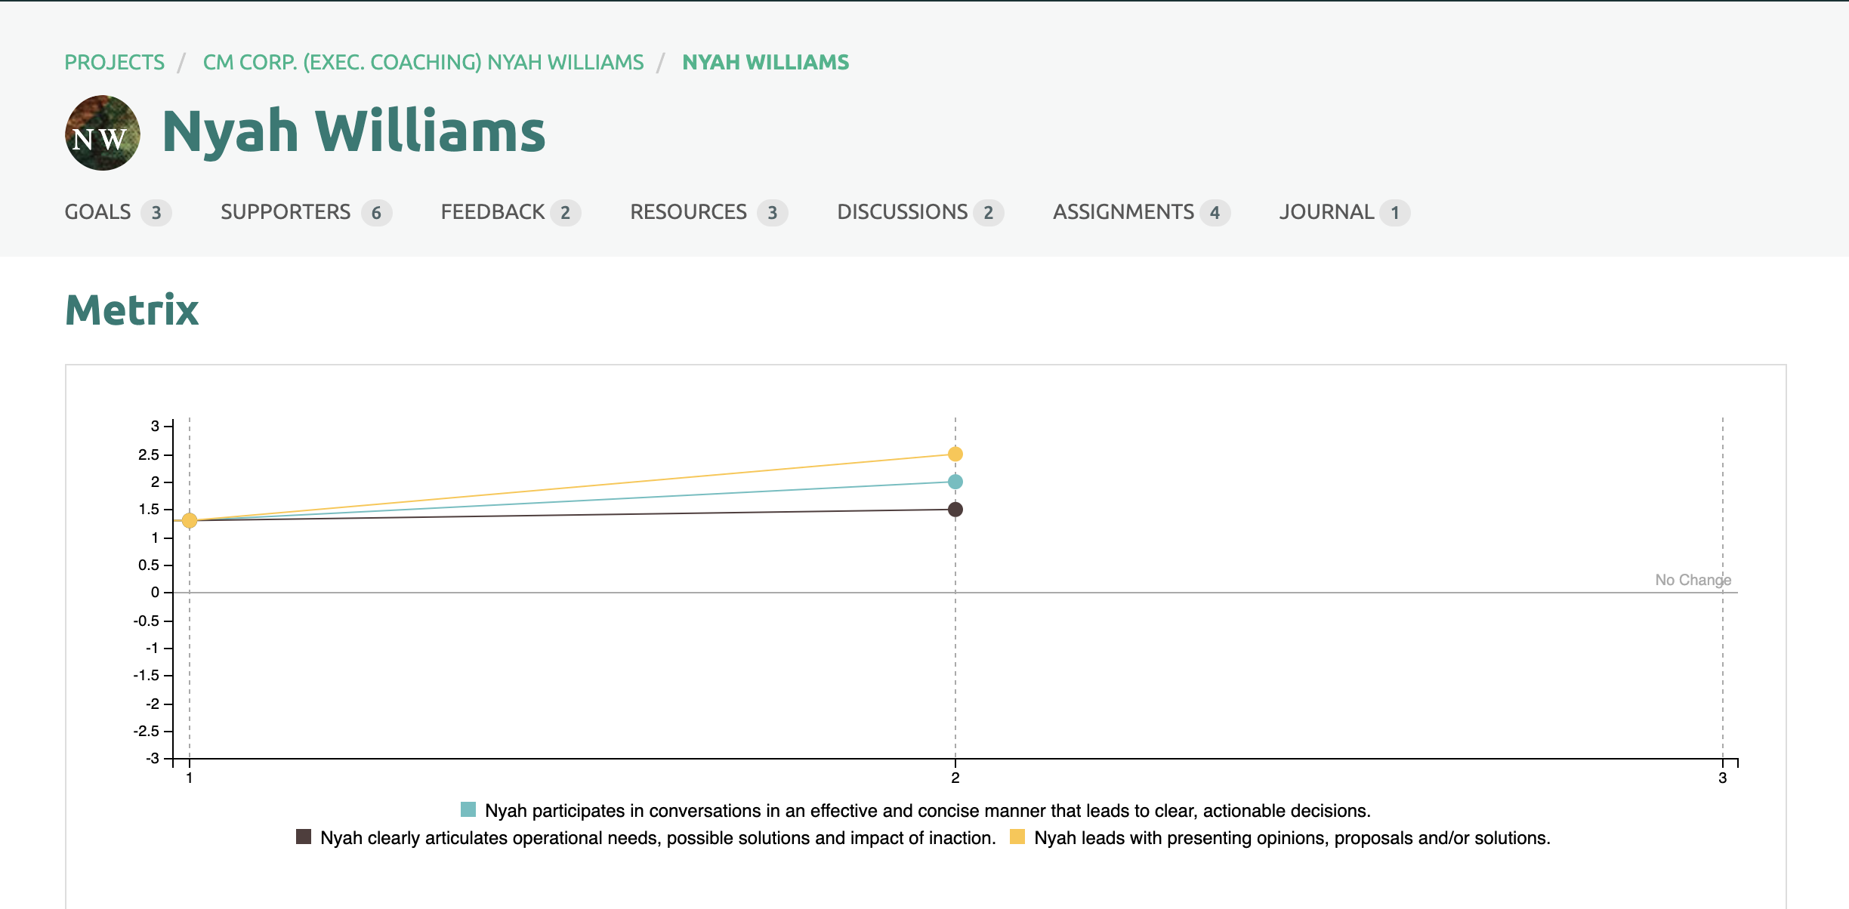1849x909 pixels.
Task: Click legend text 'Nyah participates in conversations'
Action: pos(928,811)
